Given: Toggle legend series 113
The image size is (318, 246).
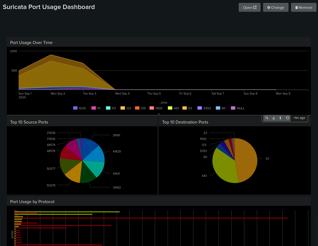Looking at the screenshot, I should [x=111, y=108].
